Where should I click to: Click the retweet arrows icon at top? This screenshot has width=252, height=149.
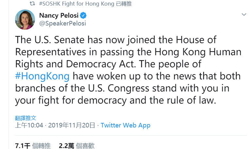(x=32, y=4)
